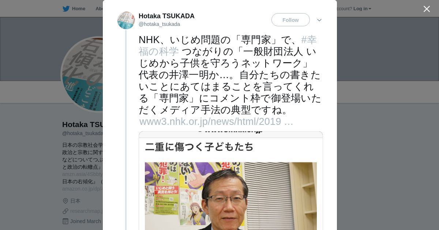Click the calendar icon beside Joined March
Viewport: 439px width, 230px height.
[65, 221]
